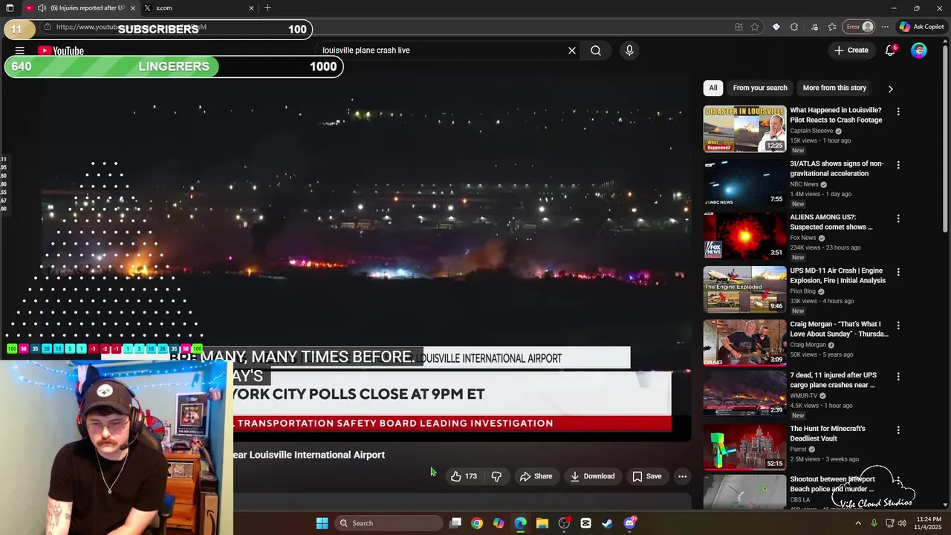Open Captain Steeeve channel link

[x=811, y=131]
